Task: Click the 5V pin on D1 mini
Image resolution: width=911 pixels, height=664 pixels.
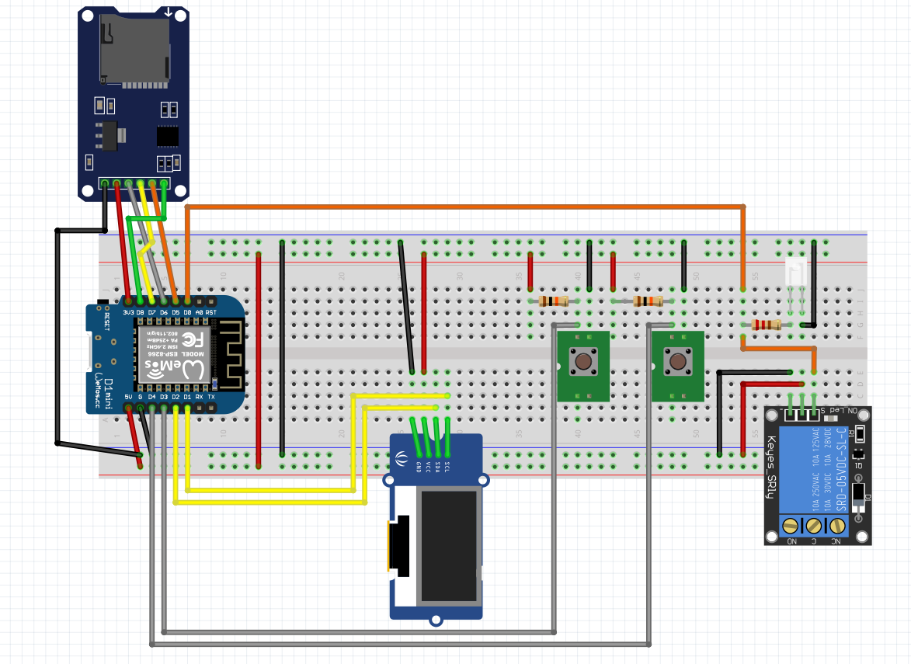Action: point(128,408)
